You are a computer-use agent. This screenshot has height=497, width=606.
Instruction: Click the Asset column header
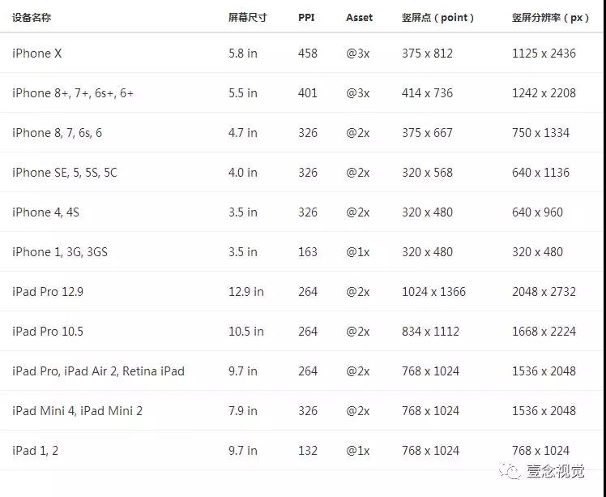[360, 17]
